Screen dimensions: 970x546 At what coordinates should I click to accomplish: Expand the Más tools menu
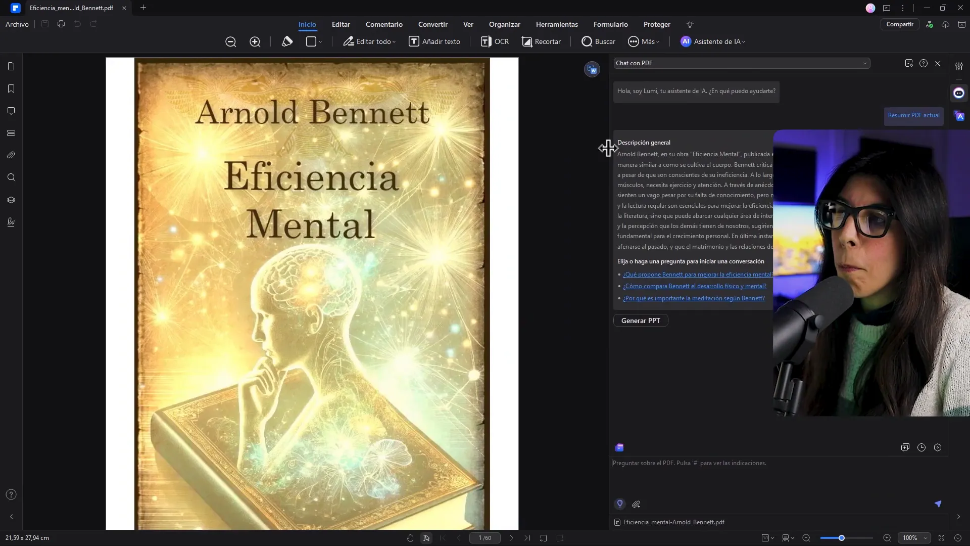click(x=644, y=41)
